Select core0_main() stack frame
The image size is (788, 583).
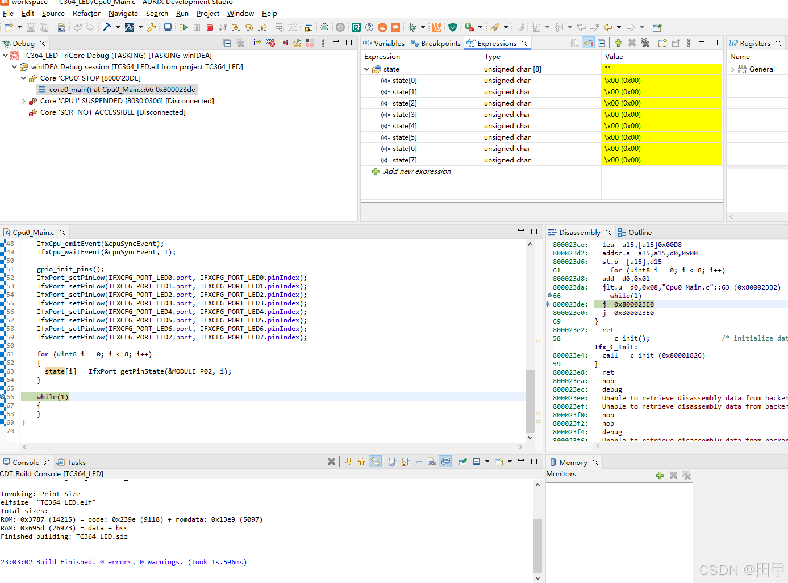coord(117,90)
